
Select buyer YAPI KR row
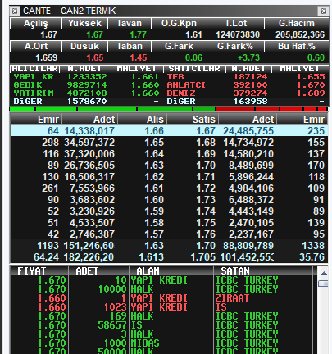tap(87, 77)
